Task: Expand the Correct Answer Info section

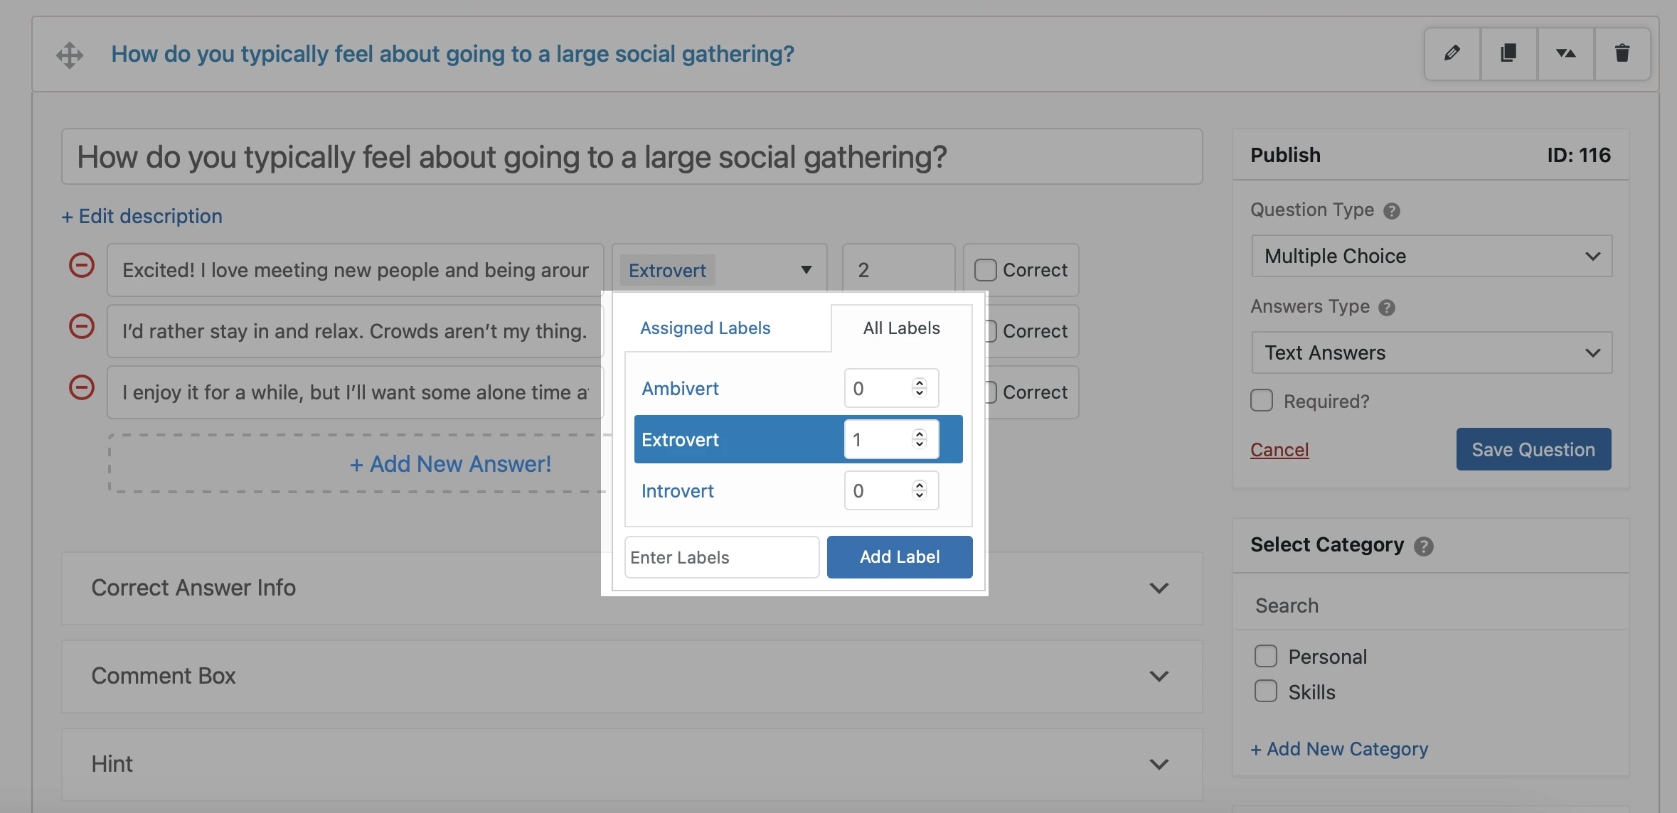Action: pyautogui.click(x=1159, y=588)
